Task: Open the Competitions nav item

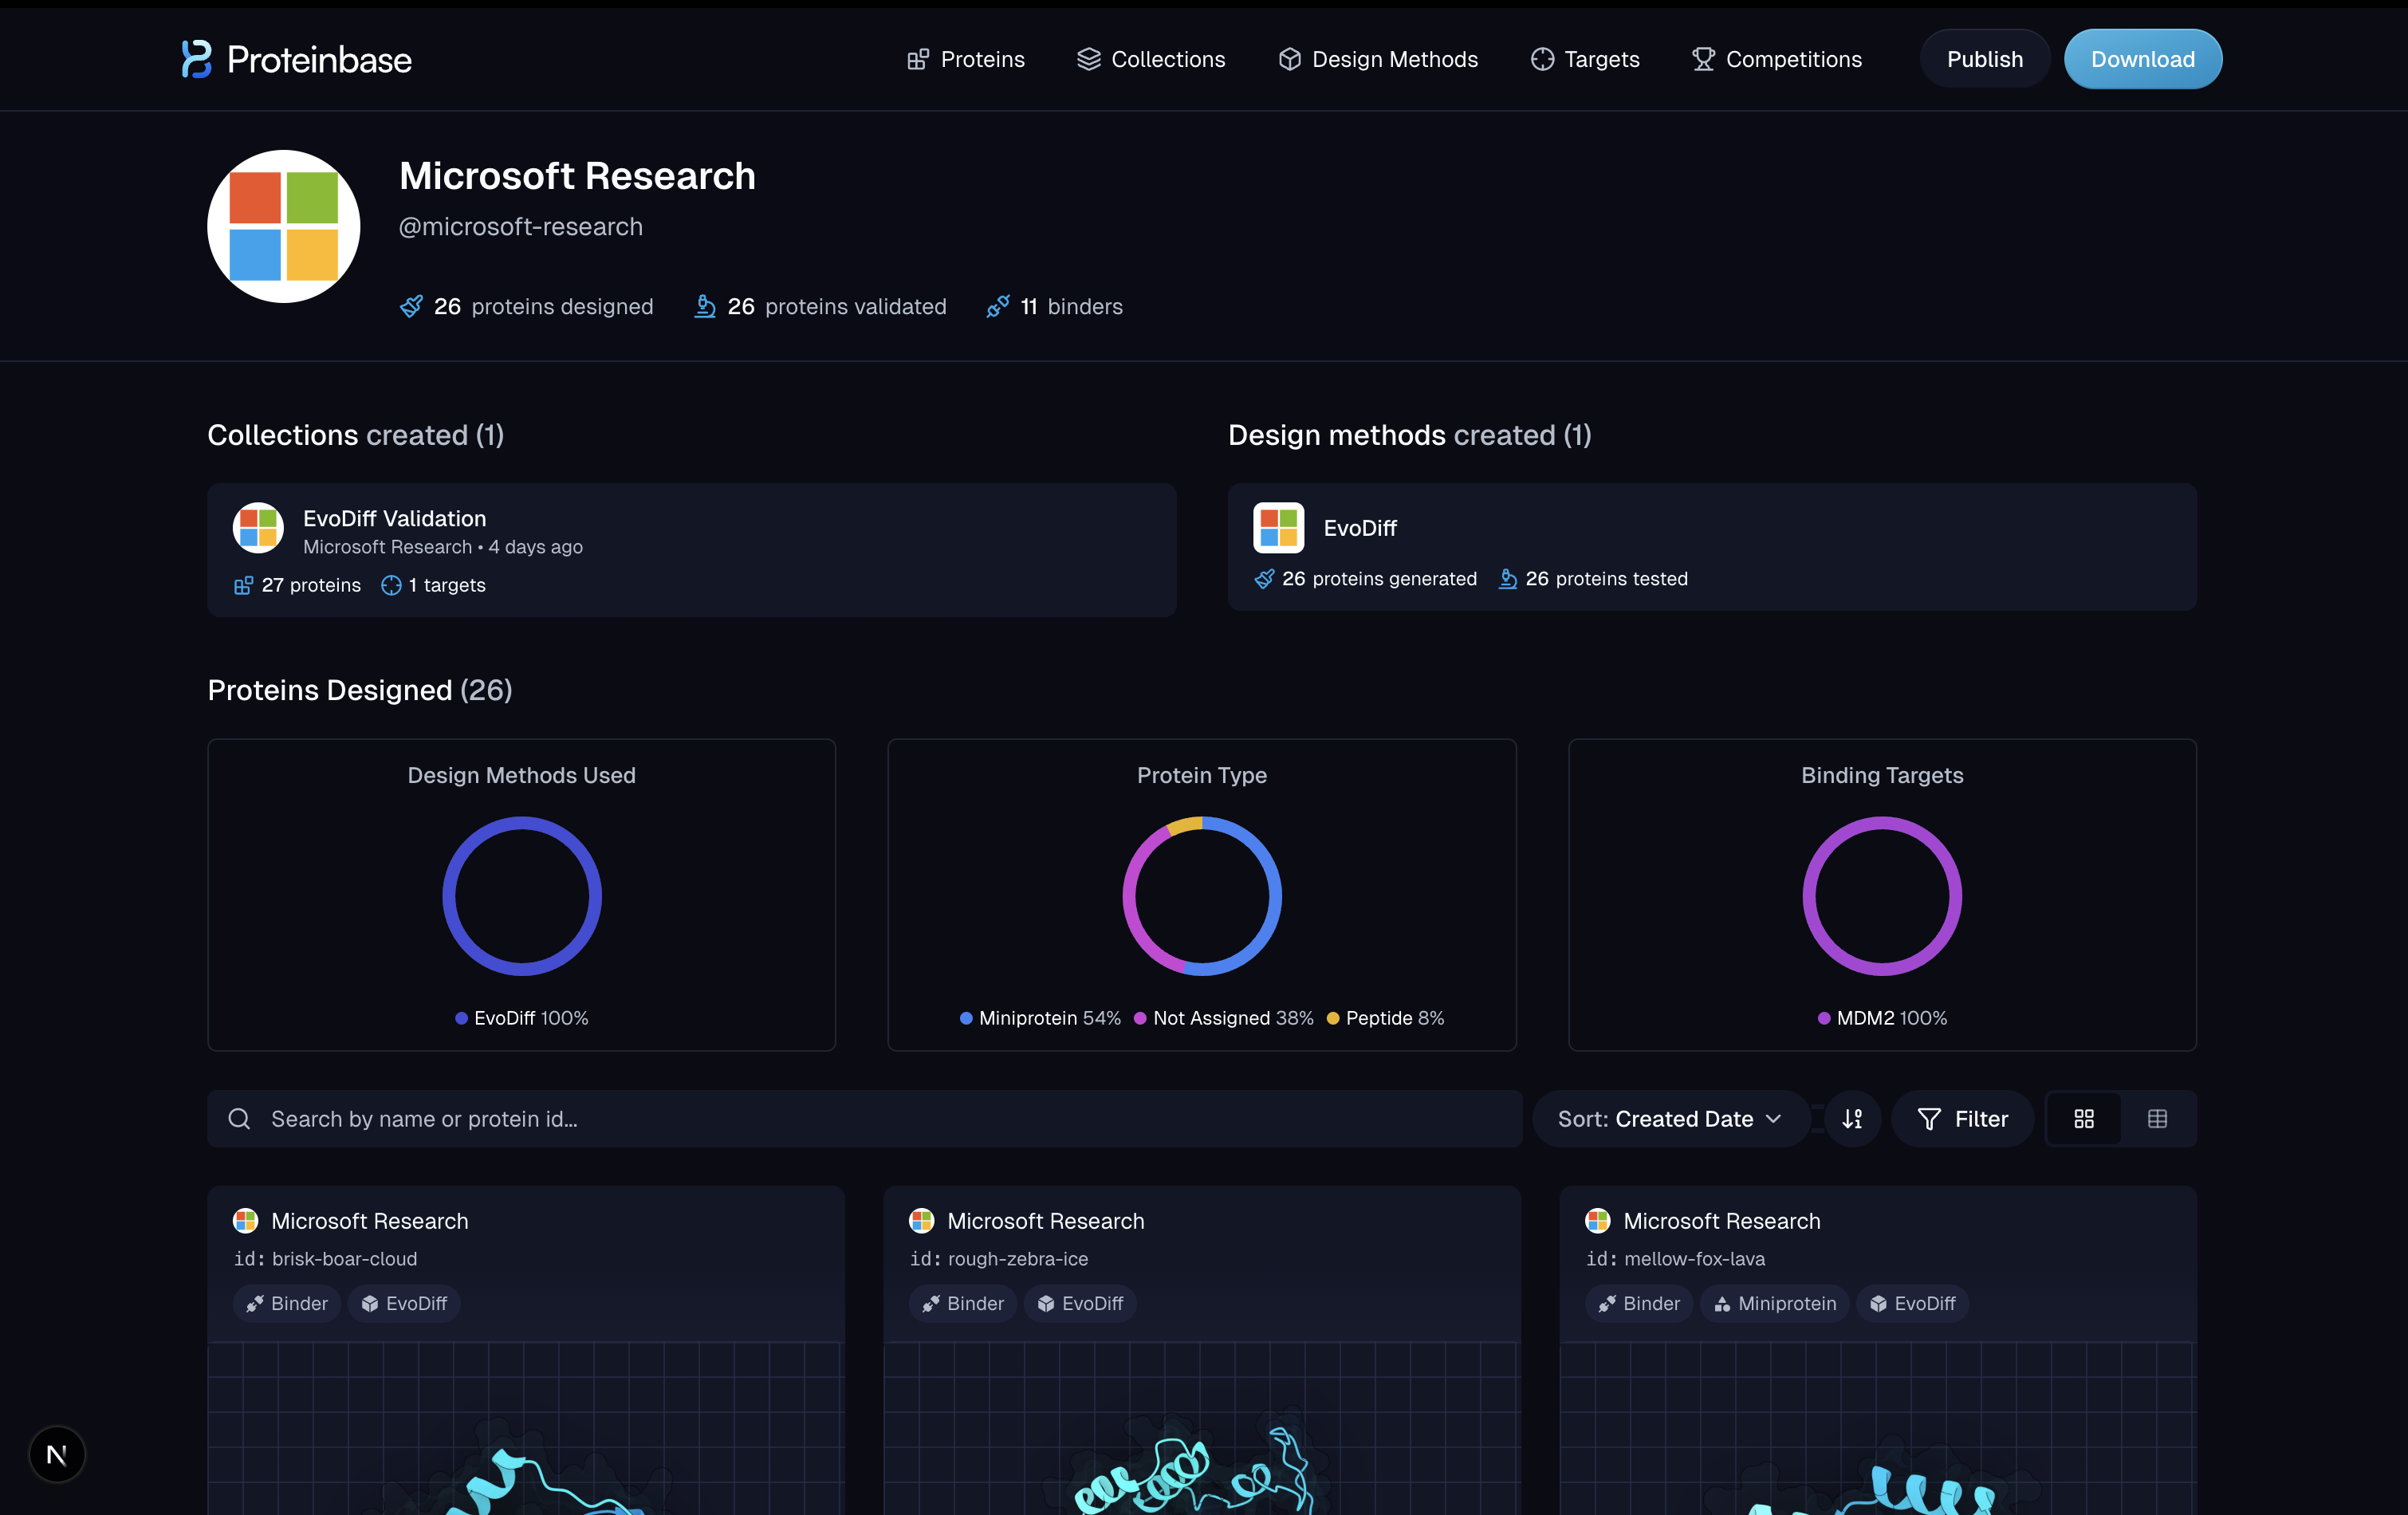Action: (1777, 59)
